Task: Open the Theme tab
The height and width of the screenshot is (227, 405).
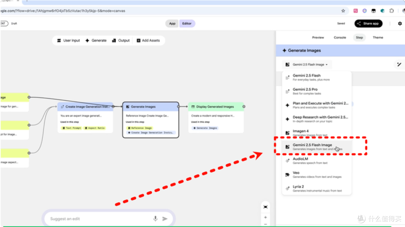Action: (378, 38)
